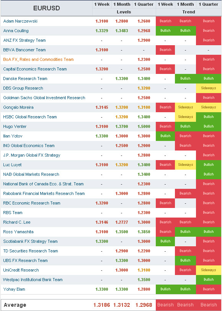The image size is (222, 311).
Task: Click the Average 1.2968 quarterly value
Action: tap(144, 305)
